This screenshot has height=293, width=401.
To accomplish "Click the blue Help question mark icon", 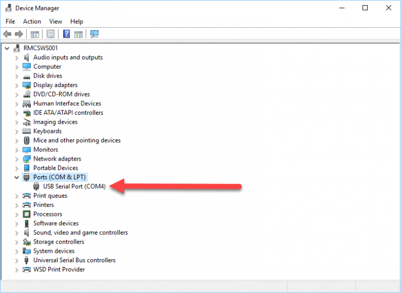I will (x=66, y=34).
